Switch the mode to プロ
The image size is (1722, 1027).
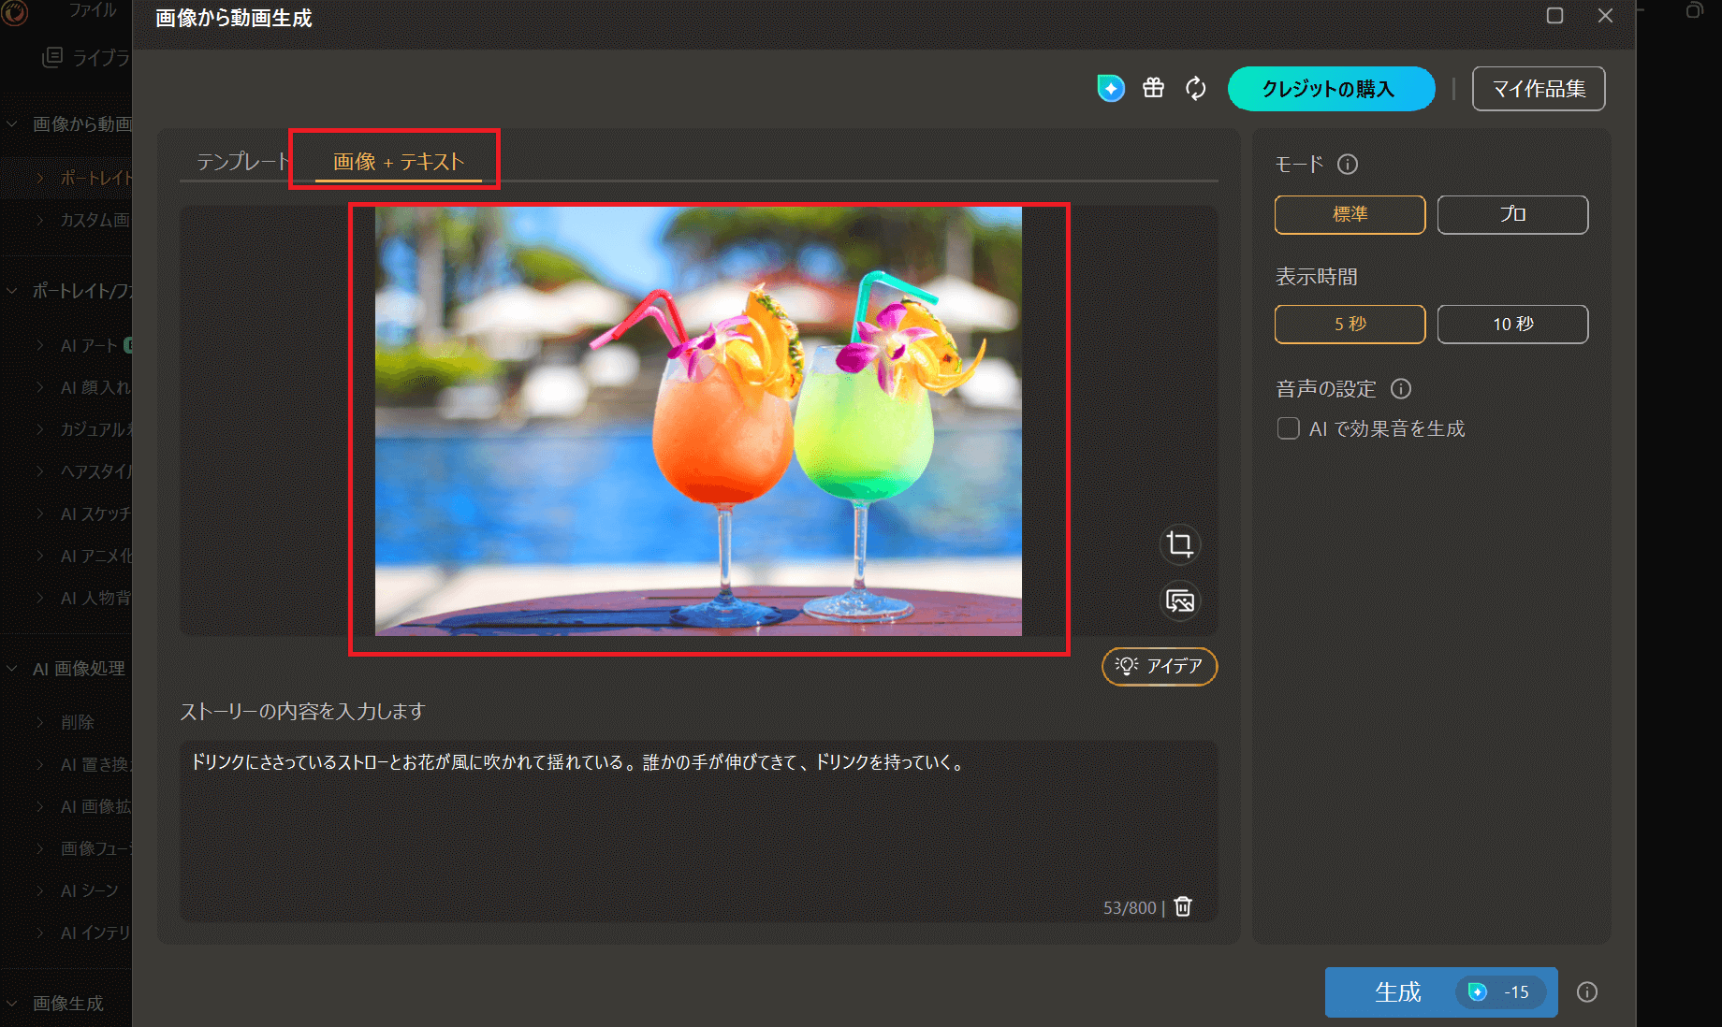click(1511, 214)
